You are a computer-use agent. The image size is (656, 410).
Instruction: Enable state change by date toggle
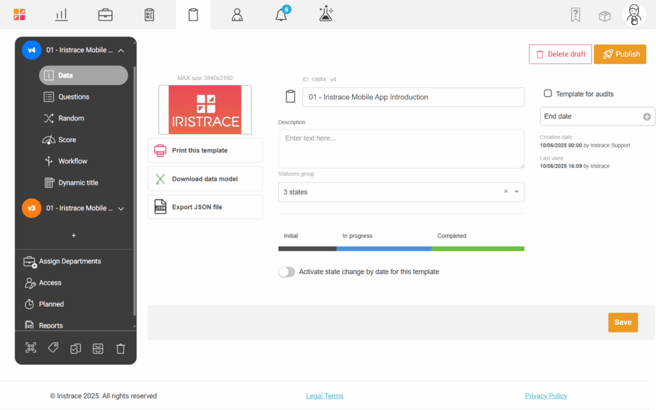pos(286,272)
